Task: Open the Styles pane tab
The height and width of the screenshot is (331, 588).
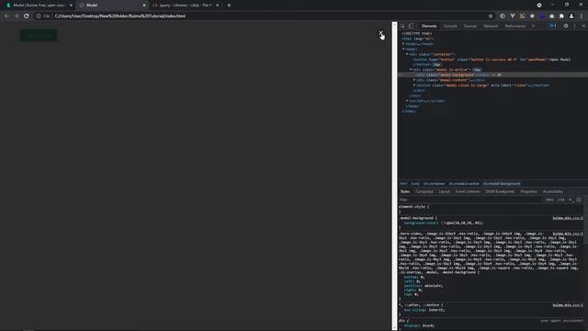Action: (x=405, y=192)
